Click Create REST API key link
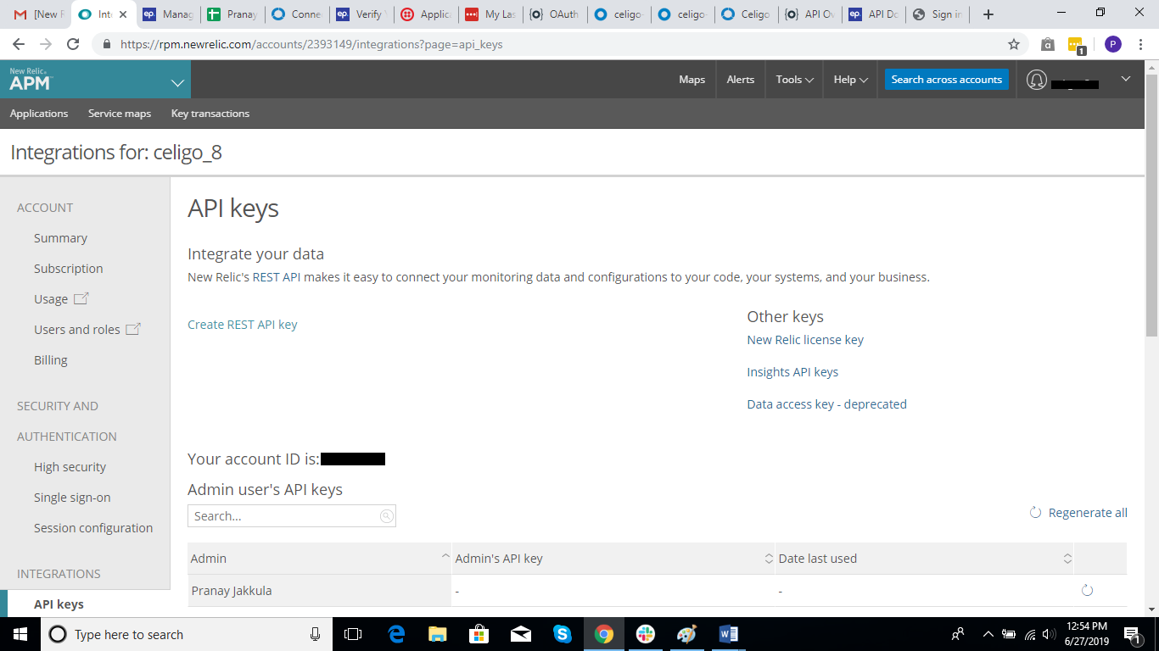Image resolution: width=1159 pixels, height=651 pixels. click(243, 325)
